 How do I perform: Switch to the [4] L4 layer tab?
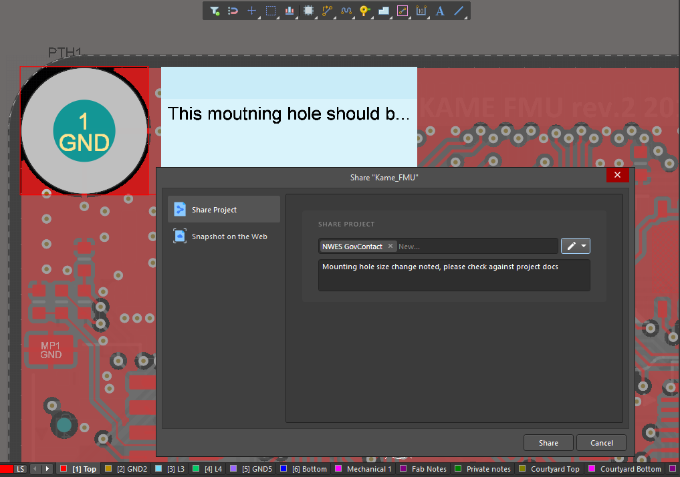pos(207,469)
